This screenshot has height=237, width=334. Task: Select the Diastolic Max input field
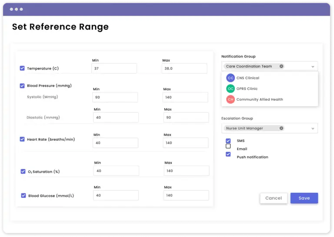point(186,117)
